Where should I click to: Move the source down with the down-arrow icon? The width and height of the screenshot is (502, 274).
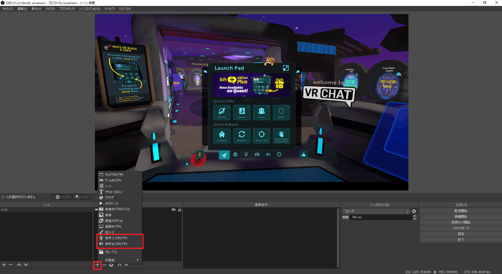125,264
